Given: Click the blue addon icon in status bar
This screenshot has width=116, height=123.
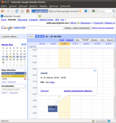Looking at the screenshot, I should click(x=109, y=121).
